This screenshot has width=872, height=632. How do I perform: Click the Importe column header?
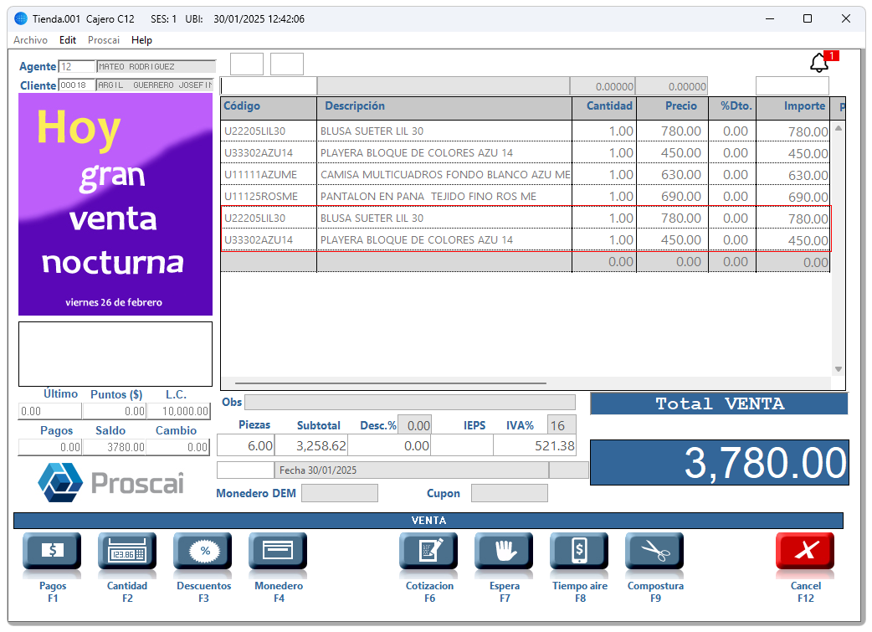tap(793, 107)
